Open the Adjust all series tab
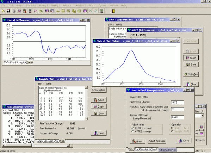 167,149
